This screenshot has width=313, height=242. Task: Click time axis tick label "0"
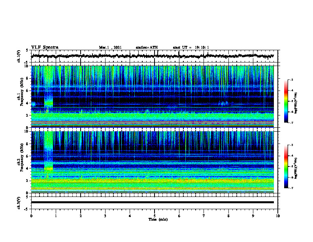pos(31,216)
